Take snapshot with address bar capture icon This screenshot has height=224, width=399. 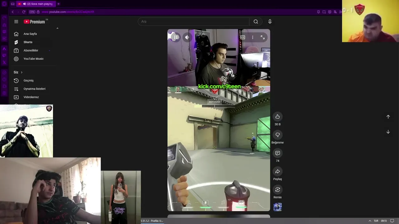tap(324, 12)
